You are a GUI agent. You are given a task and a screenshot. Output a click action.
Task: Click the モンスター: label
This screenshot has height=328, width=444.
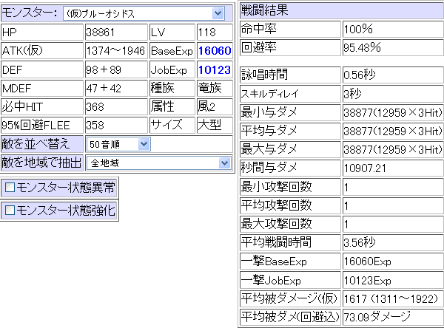click(x=30, y=13)
